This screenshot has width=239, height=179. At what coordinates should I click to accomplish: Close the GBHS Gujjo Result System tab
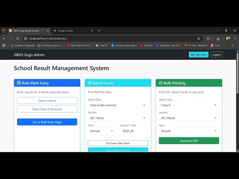pos(48,31)
